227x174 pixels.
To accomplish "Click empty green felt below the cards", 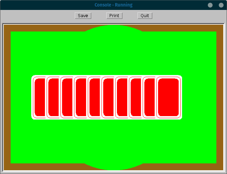I will [x=113, y=140].
